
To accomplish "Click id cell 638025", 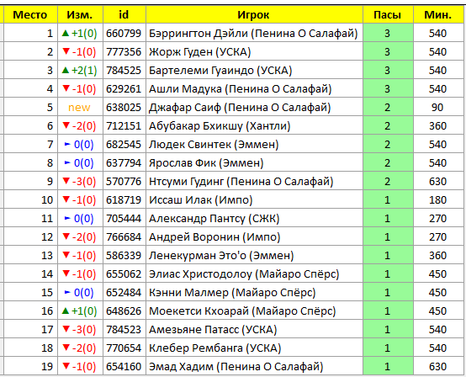I will [x=124, y=108].
